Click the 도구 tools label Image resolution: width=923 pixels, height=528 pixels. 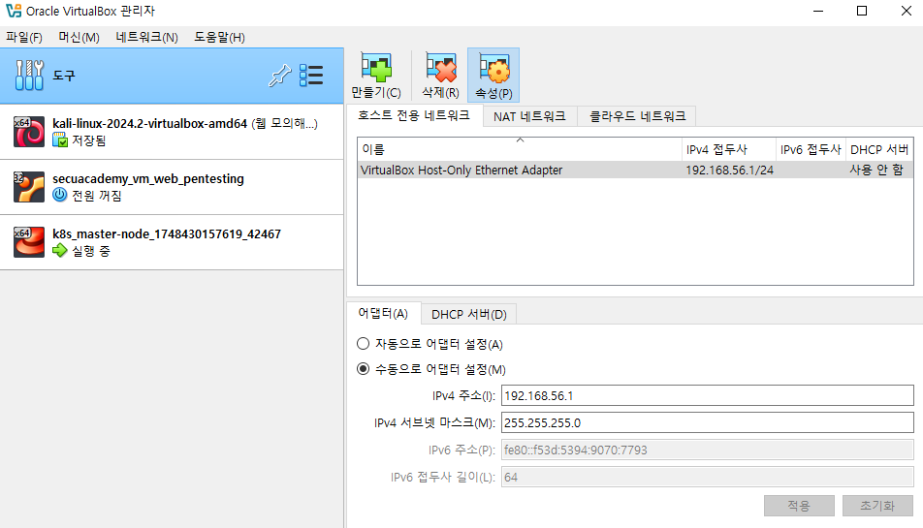64,76
